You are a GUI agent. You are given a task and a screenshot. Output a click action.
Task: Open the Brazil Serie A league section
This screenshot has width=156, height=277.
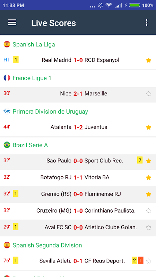[x=30, y=145]
